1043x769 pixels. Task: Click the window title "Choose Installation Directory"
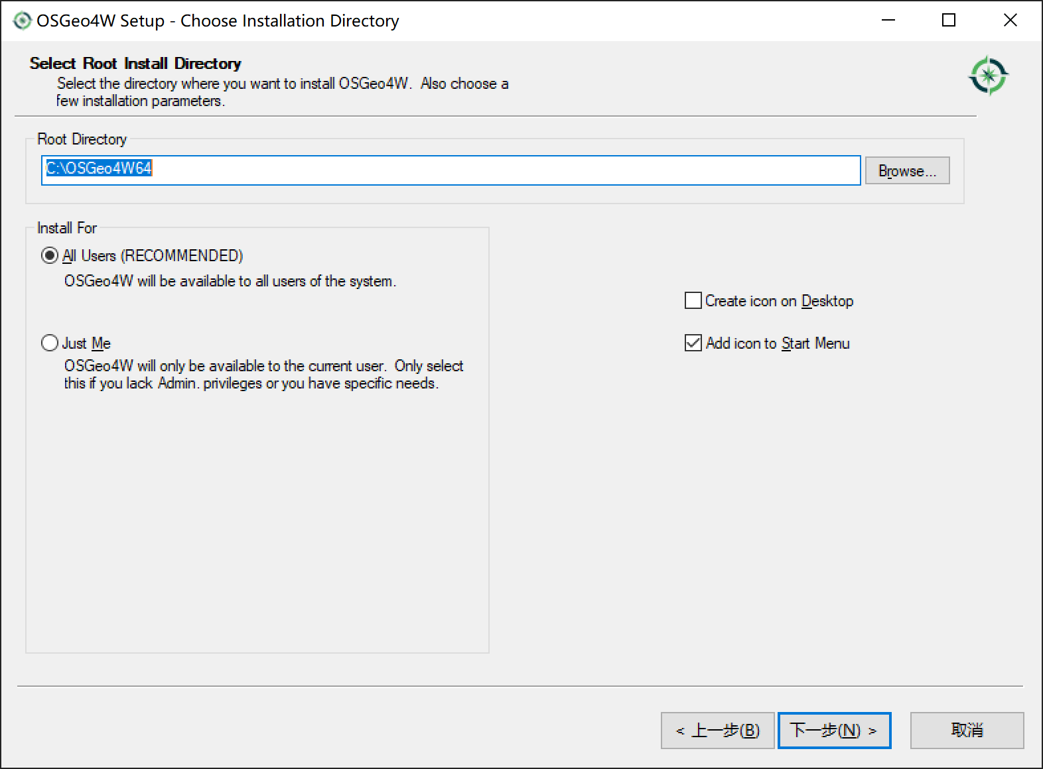click(x=289, y=21)
